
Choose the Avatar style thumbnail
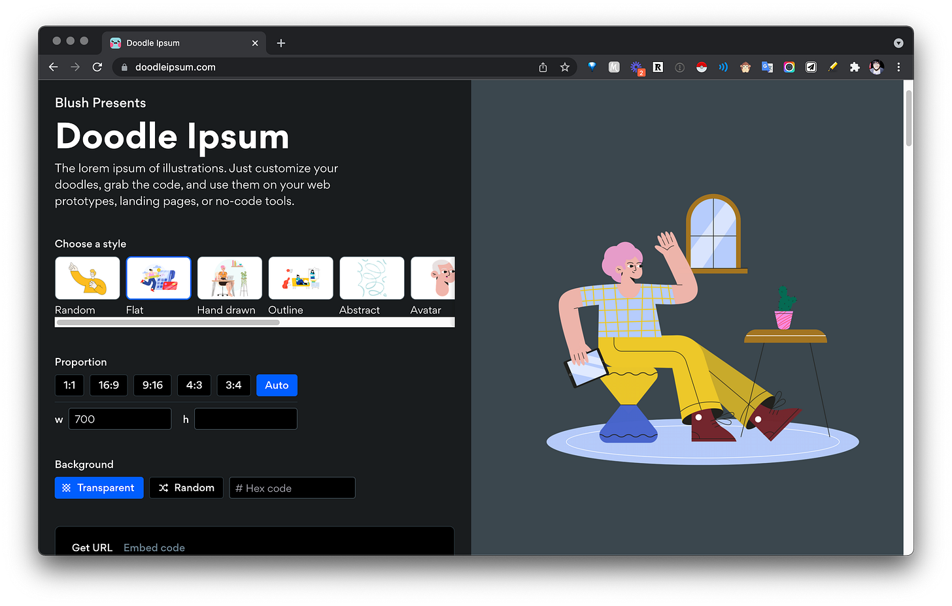(433, 278)
